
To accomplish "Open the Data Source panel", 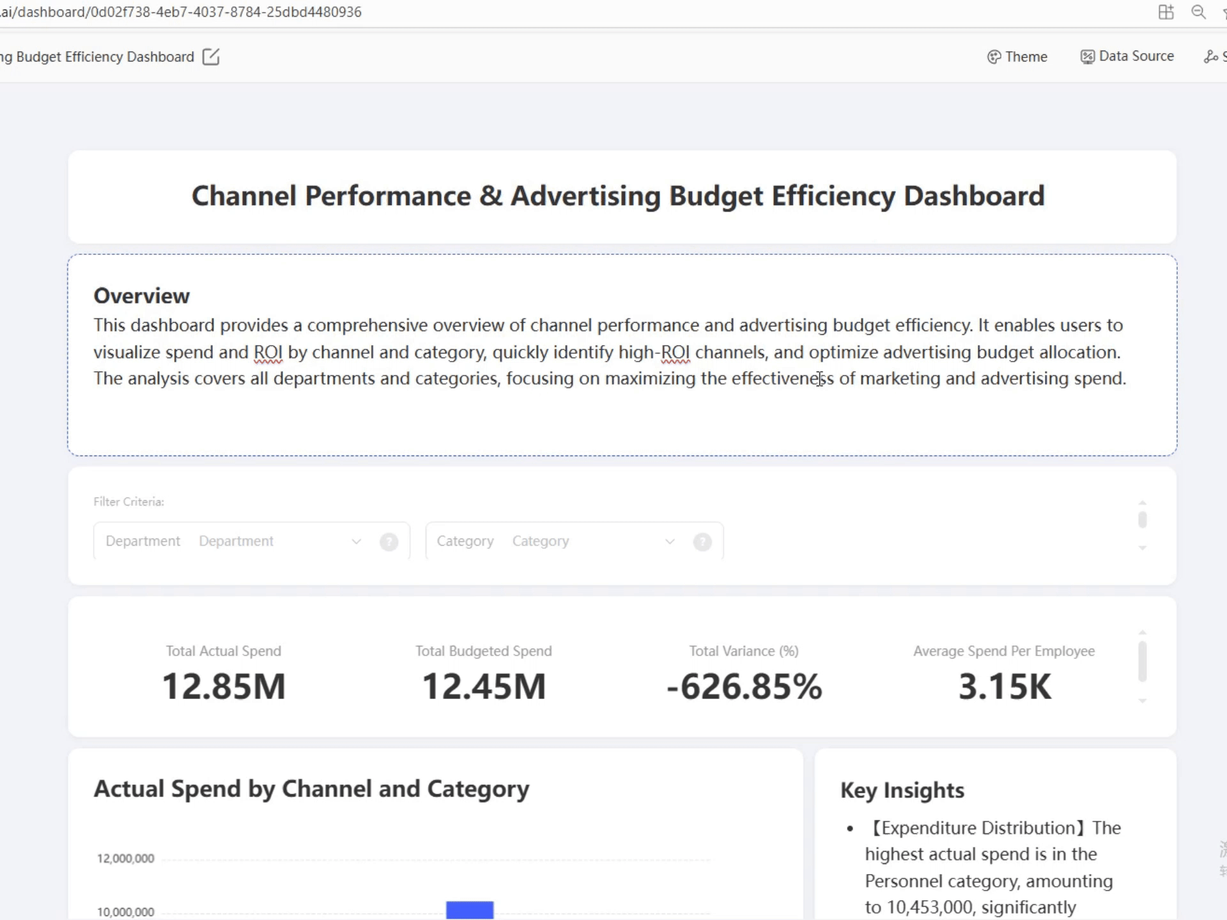I will [1127, 56].
